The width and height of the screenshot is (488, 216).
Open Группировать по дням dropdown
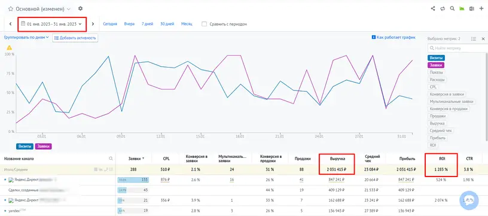tap(26, 37)
